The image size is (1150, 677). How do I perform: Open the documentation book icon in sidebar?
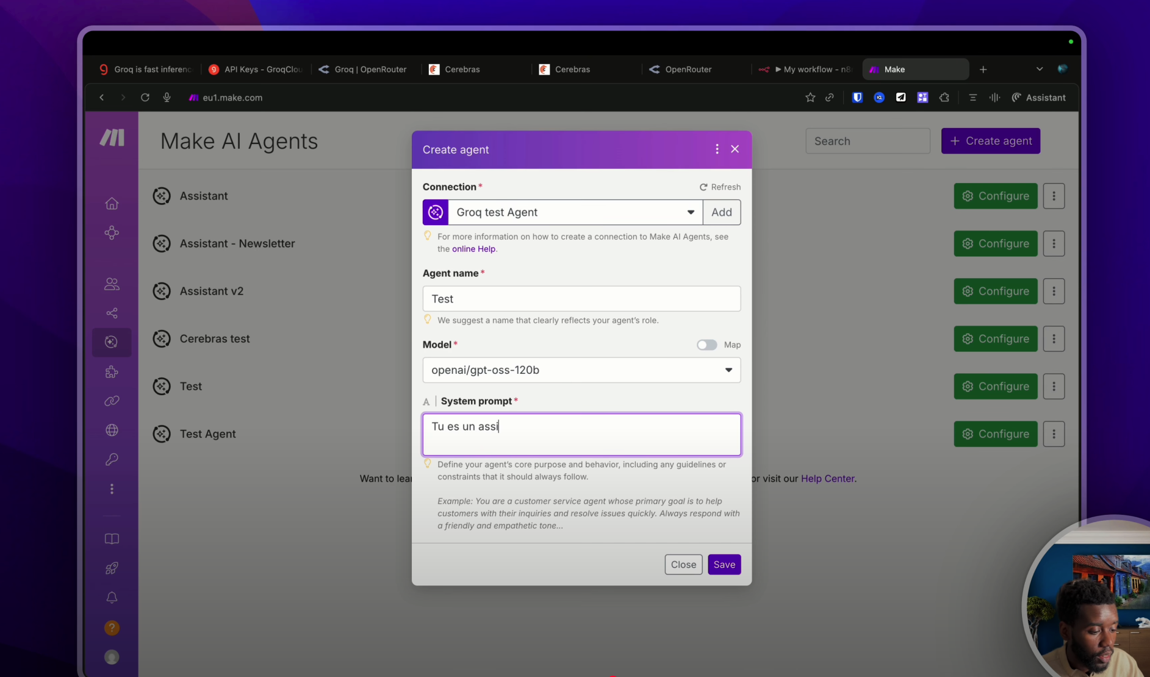[112, 539]
